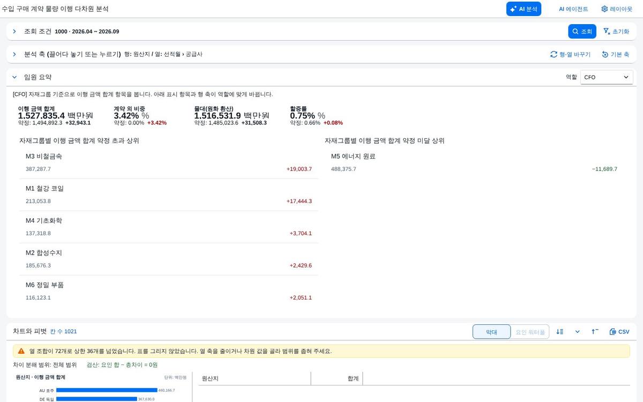
Task: Swap rows and columns with 행·열 바꾸기
Action: coord(570,54)
